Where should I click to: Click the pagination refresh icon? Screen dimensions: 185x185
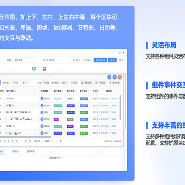point(30,141)
